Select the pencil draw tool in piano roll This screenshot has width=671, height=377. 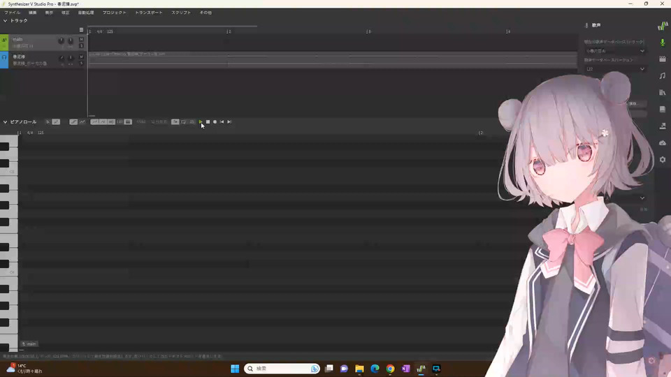pyautogui.click(x=56, y=121)
